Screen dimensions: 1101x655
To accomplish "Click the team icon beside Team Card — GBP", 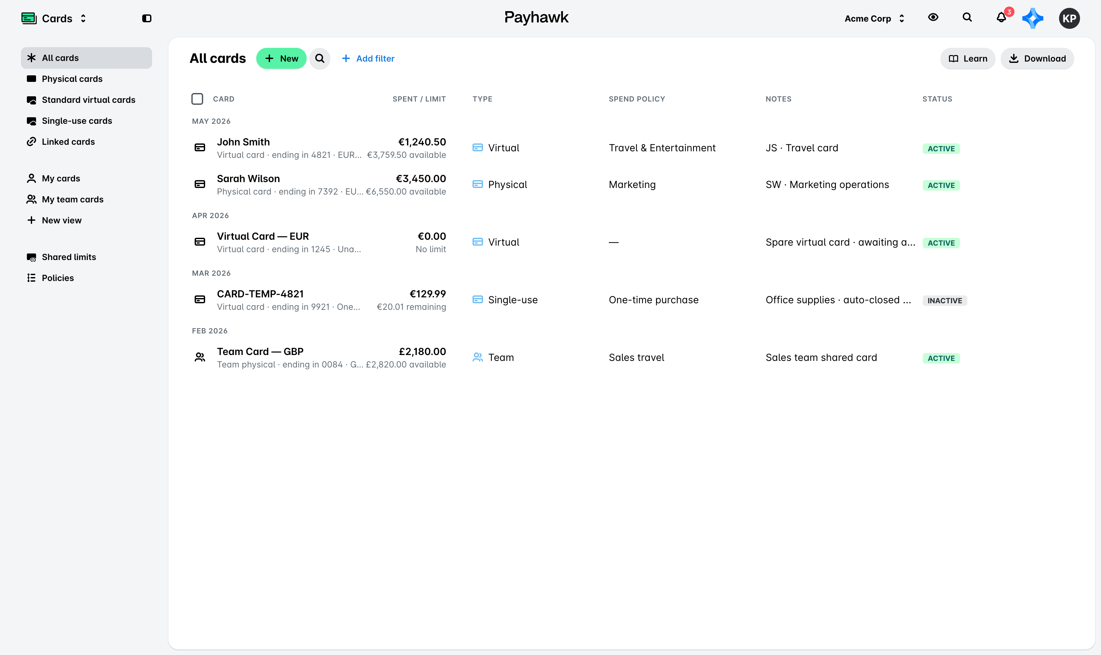I will (200, 358).
